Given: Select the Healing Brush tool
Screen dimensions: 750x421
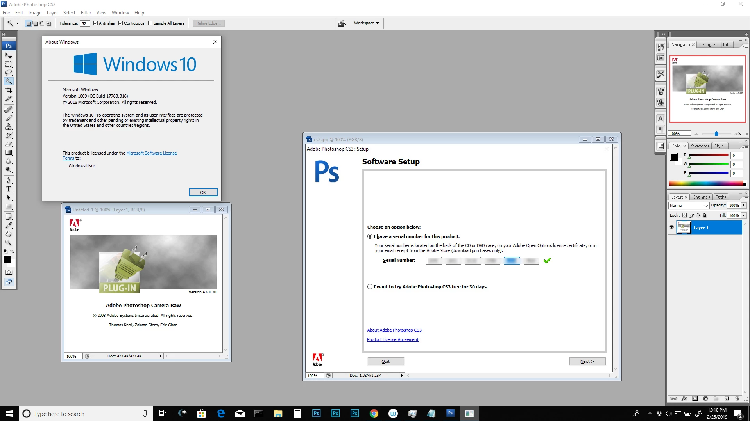Looking at the screenshot, I should [x=9, y=110].
